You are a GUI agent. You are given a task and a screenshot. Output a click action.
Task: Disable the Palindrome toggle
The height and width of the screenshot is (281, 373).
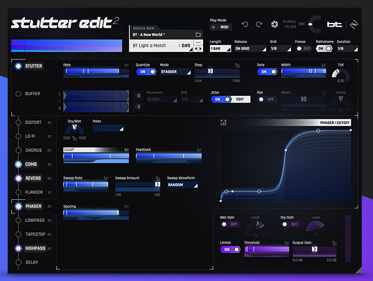coord(325,48)
